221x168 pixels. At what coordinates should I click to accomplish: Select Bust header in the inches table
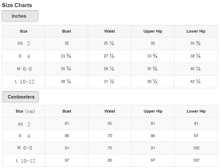click(67, 31)
